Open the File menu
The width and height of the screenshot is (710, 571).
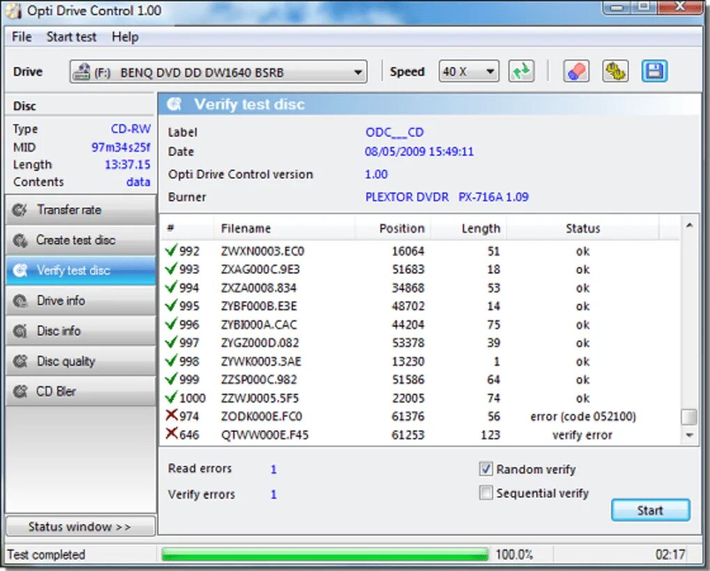tap(22, 37)
